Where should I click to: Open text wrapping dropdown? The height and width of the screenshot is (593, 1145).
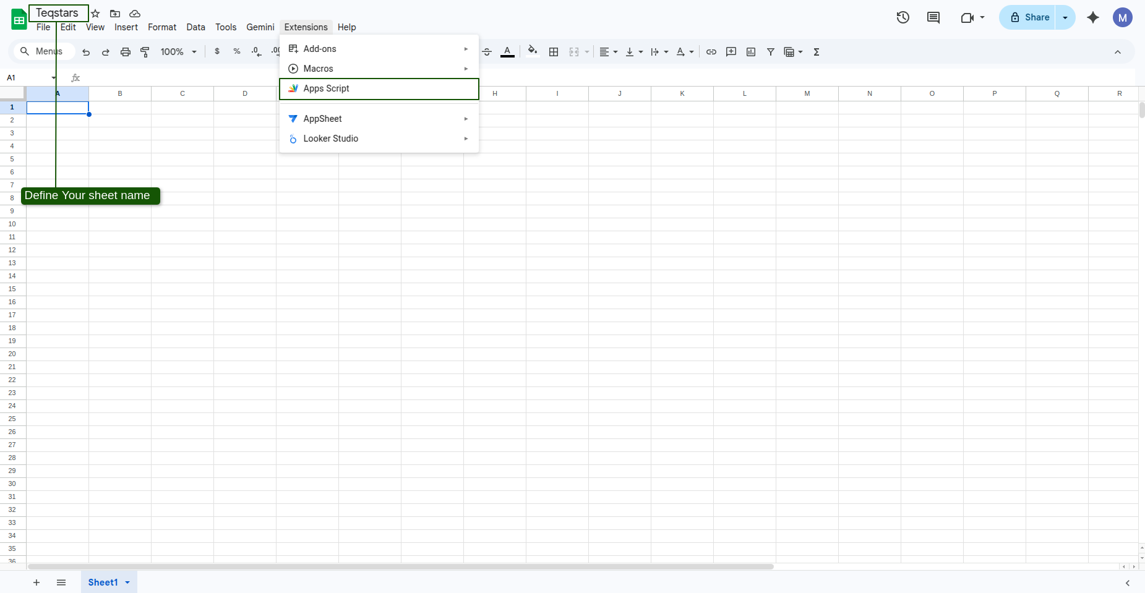[659, 52]
